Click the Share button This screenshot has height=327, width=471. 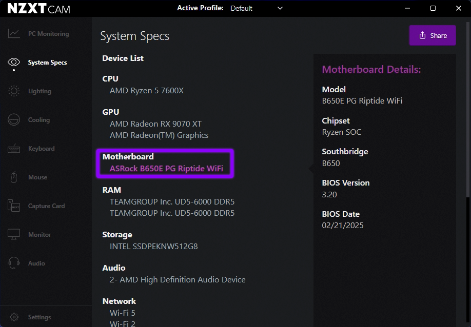tap(432, 35)
